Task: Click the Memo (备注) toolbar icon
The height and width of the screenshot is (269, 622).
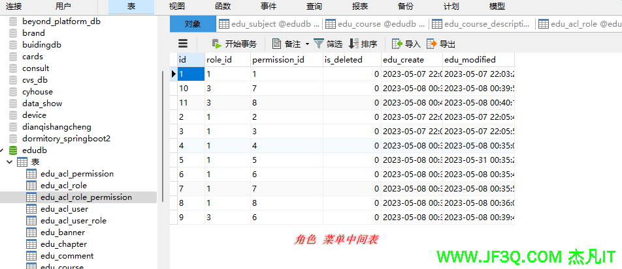Action: (276, 44)
